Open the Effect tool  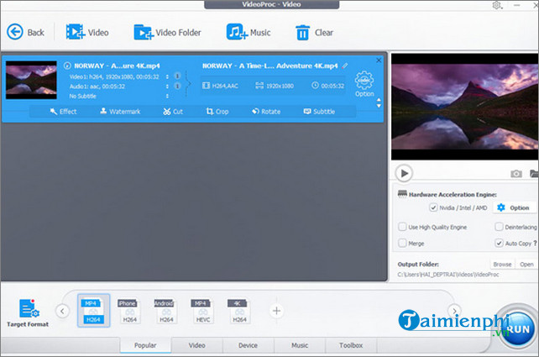[x=63, y=112]
